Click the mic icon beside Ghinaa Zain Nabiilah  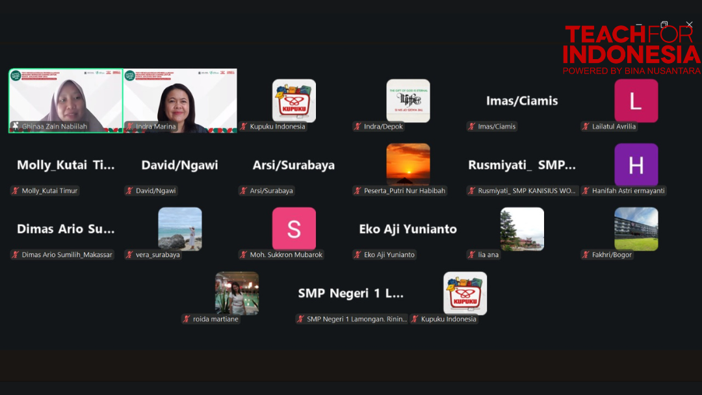pyautogui.click(x=15, y=126)
